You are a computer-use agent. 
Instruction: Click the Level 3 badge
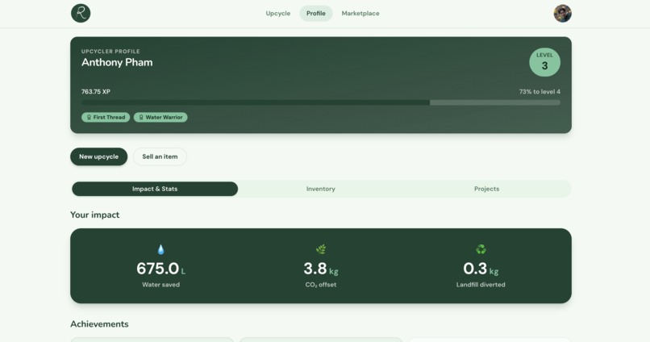[544, 62]
